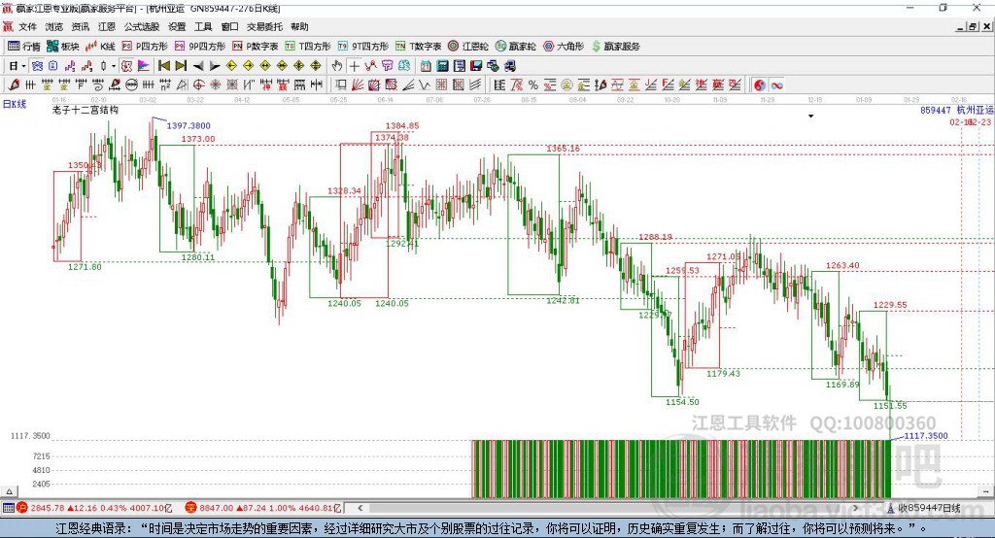The image size is (995, 538).
Task: Open the 浏览 menu
Action: pos(54,26)
